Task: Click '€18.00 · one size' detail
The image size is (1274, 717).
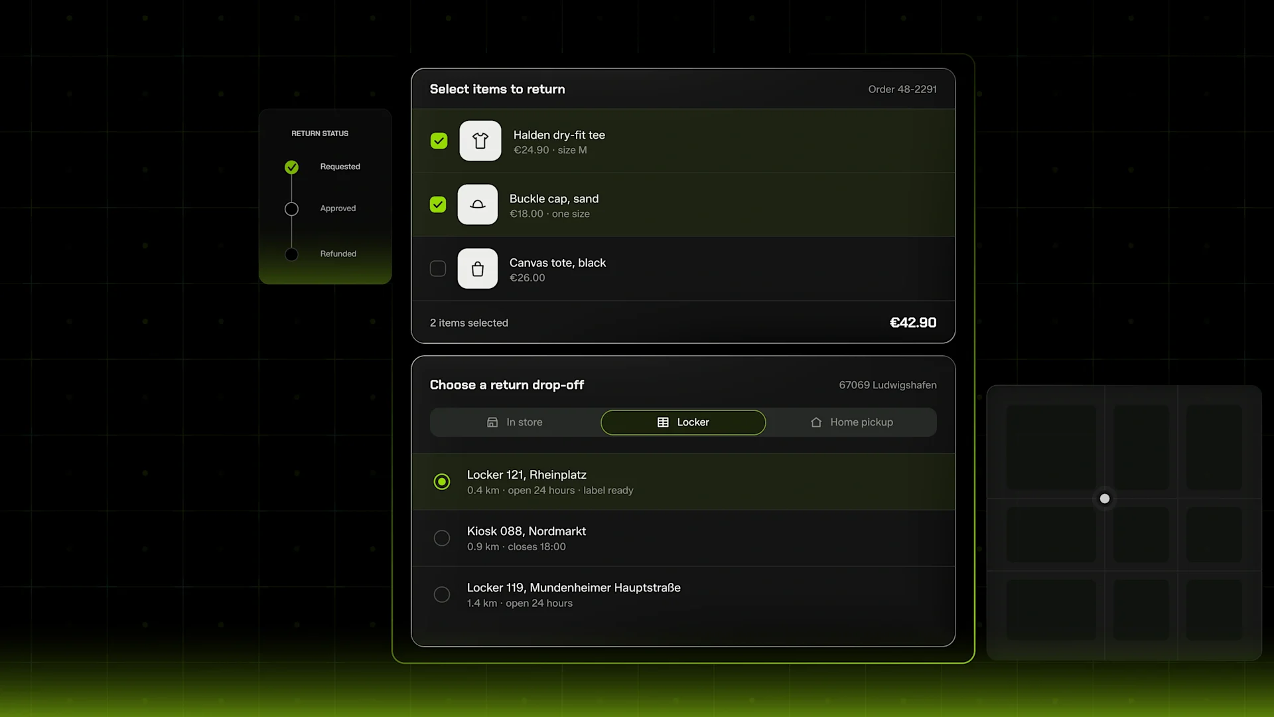Action: tap(549, 214)
